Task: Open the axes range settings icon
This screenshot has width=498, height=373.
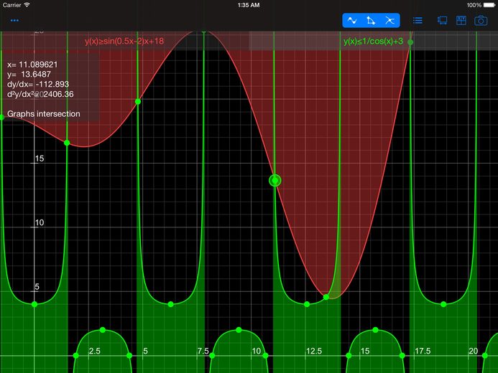Action: tap(442, 21)
